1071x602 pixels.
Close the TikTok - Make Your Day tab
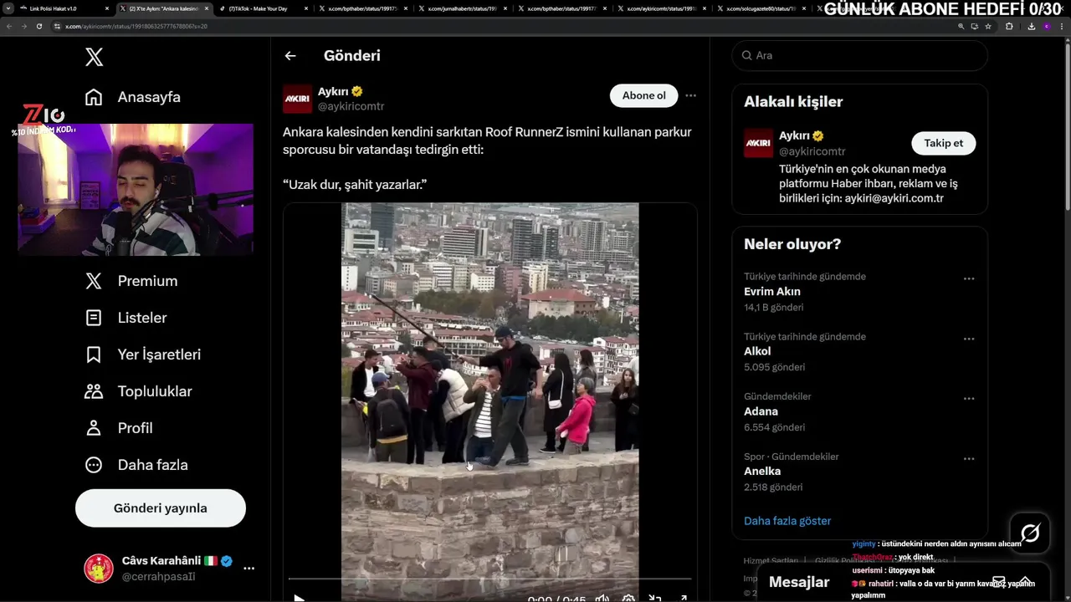(x=305, y=8)
